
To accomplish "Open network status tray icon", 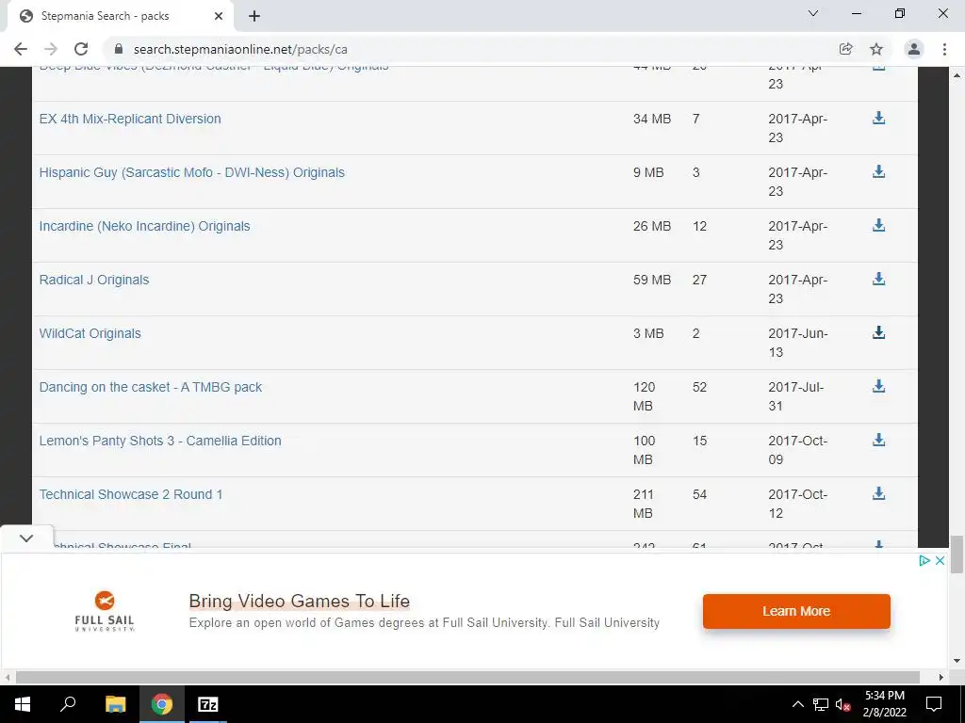I will pos(821,704).
